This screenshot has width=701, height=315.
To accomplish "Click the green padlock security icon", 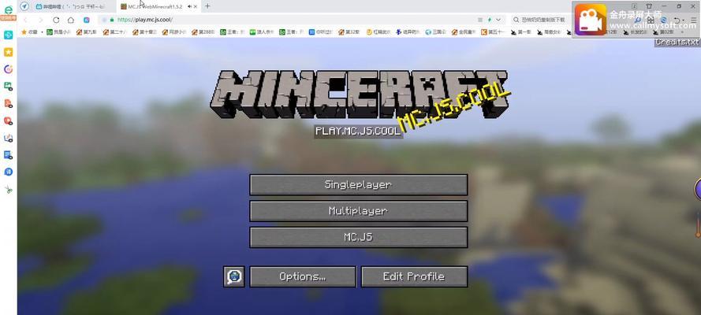I will tap(112, 20).
